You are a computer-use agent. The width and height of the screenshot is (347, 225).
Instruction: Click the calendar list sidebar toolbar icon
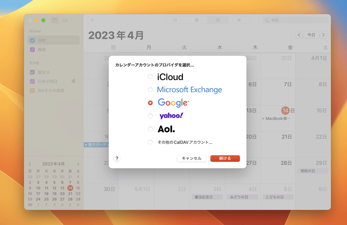pos(55,20)
